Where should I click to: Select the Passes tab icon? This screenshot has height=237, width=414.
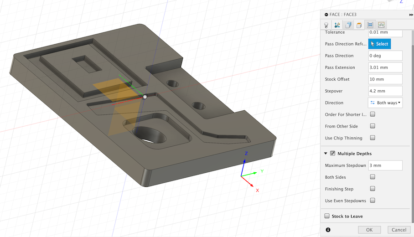pos(370,25)
